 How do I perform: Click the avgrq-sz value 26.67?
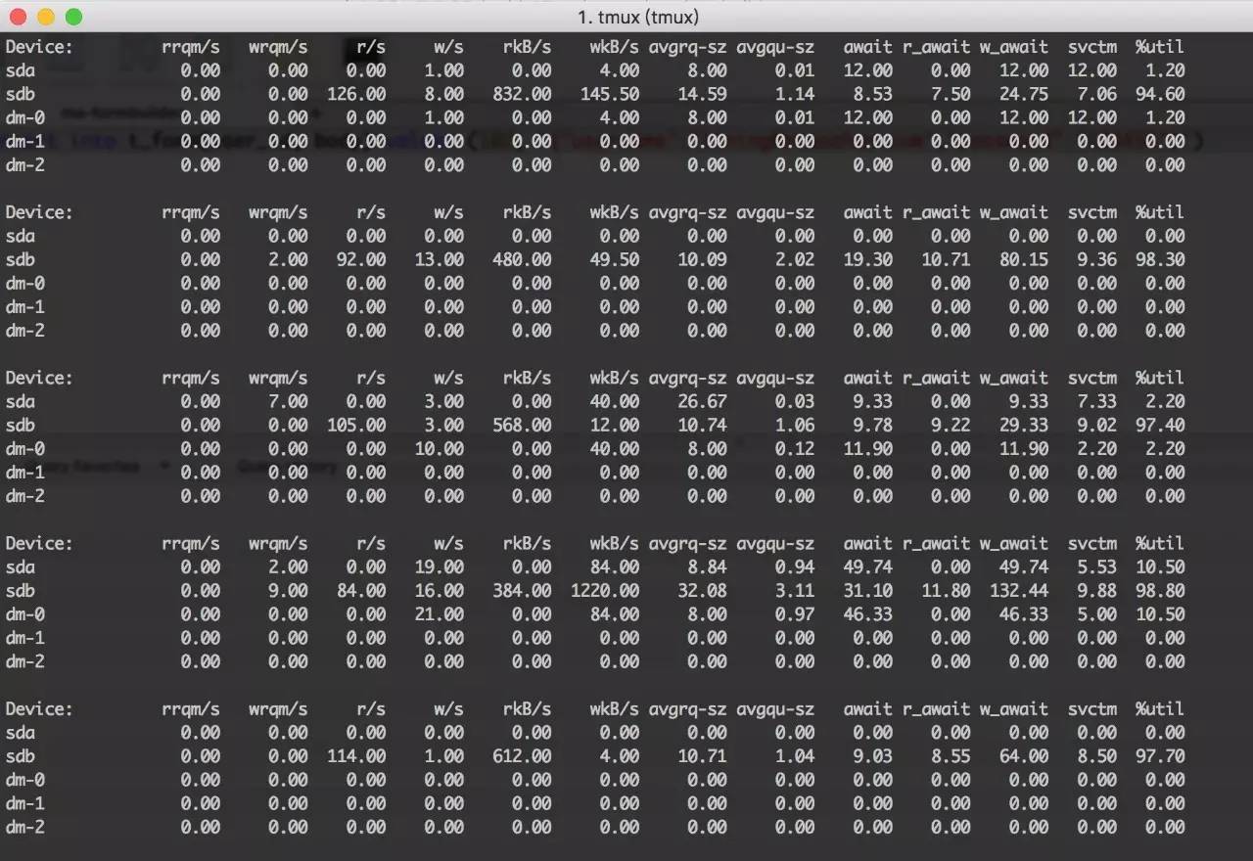703,401
